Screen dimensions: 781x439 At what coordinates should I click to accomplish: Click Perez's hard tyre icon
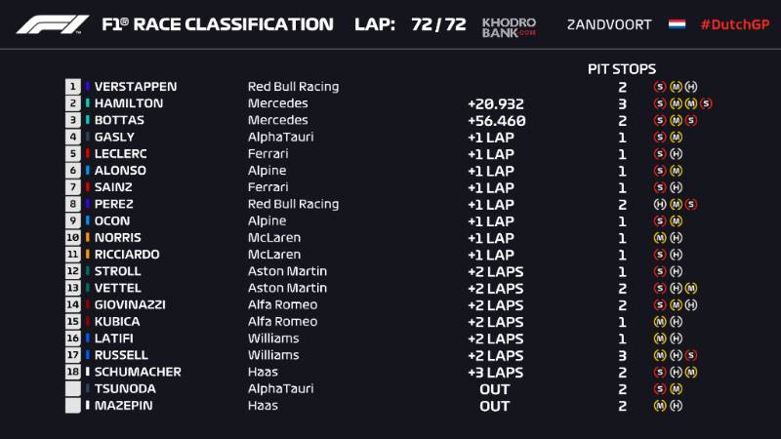(660, 204)
